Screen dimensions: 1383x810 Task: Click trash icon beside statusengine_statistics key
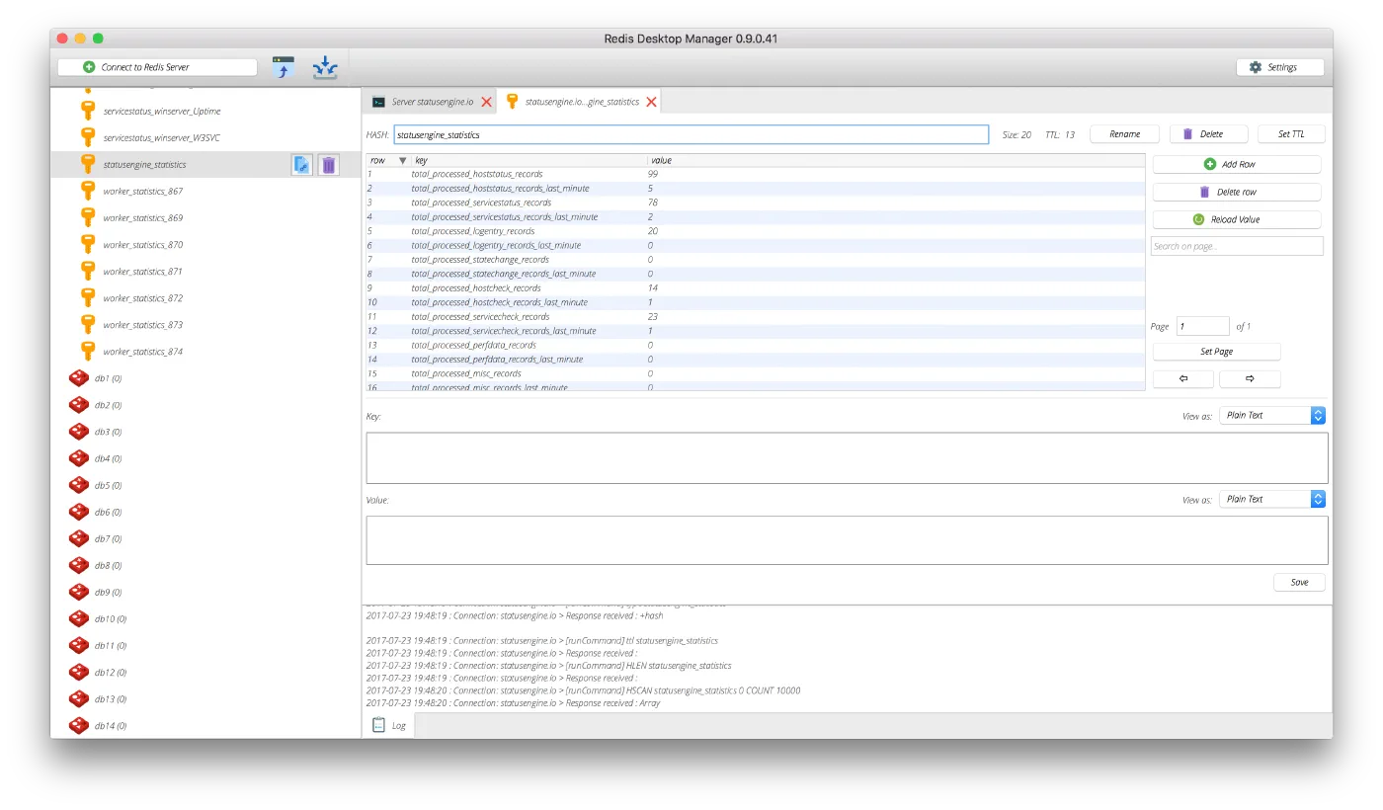point(329,165)
